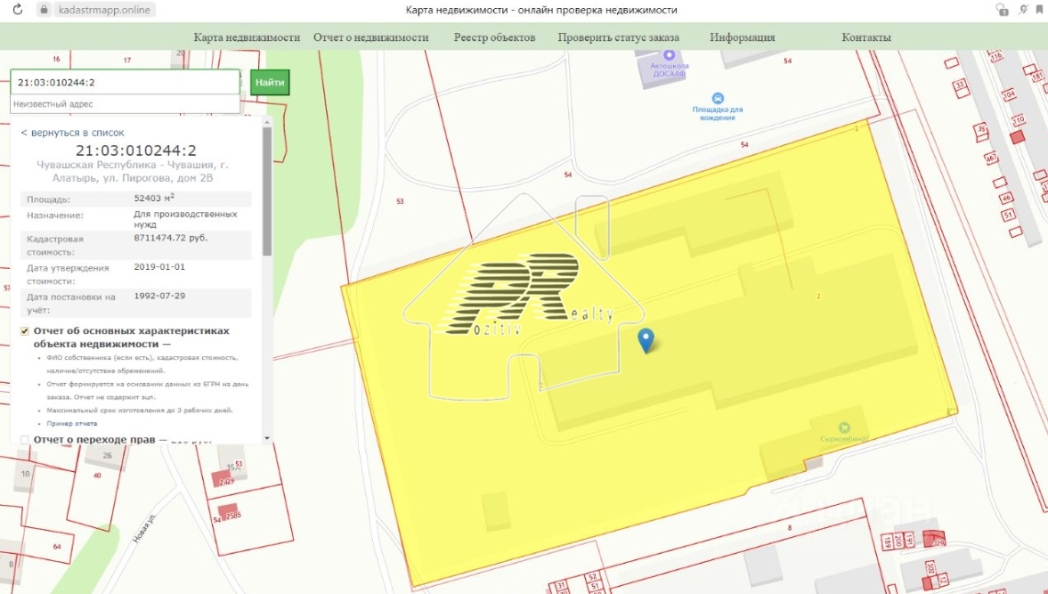Open the protection lock icon with badge 1

coord(1001,10)
